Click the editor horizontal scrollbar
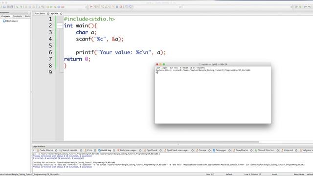The width and height of the screenshot is (313, 176). [146, 142]
